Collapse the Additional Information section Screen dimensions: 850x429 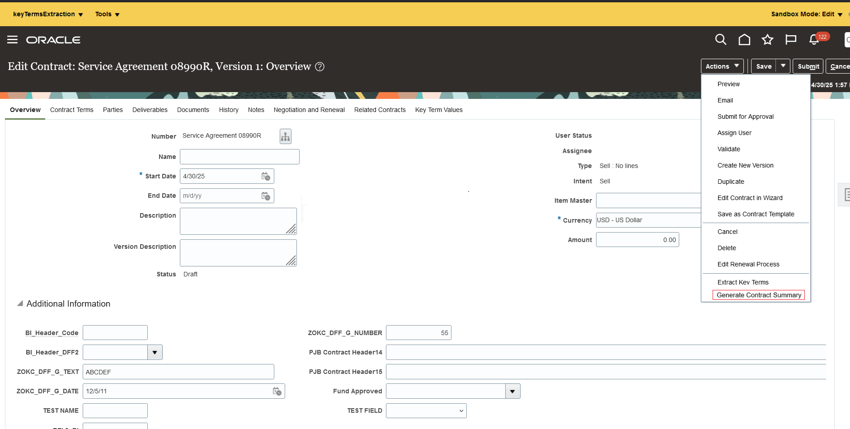(20, 303)
